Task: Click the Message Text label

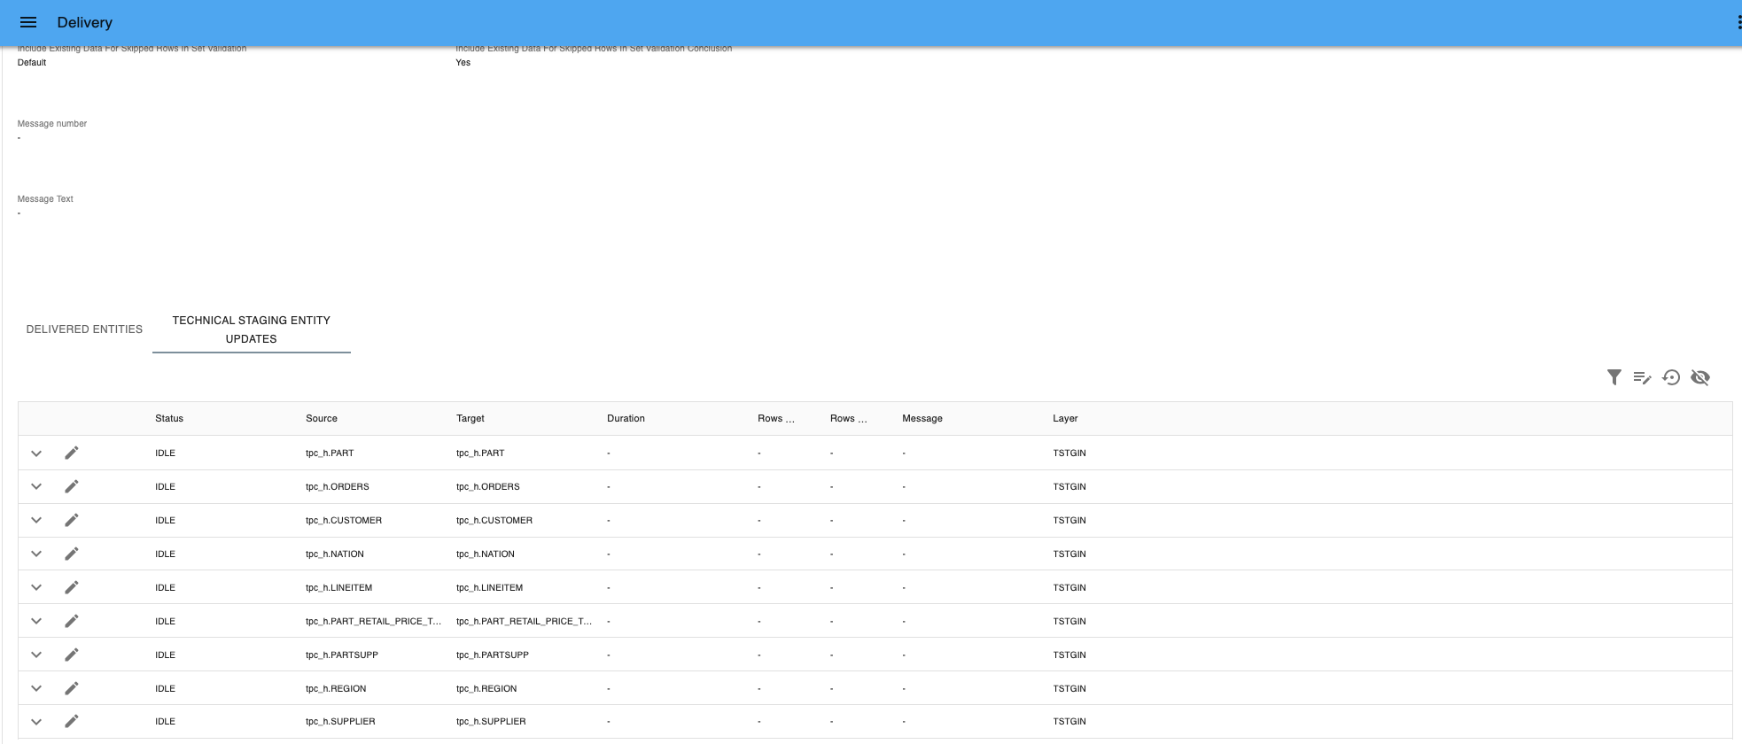Action: [45, 199]
